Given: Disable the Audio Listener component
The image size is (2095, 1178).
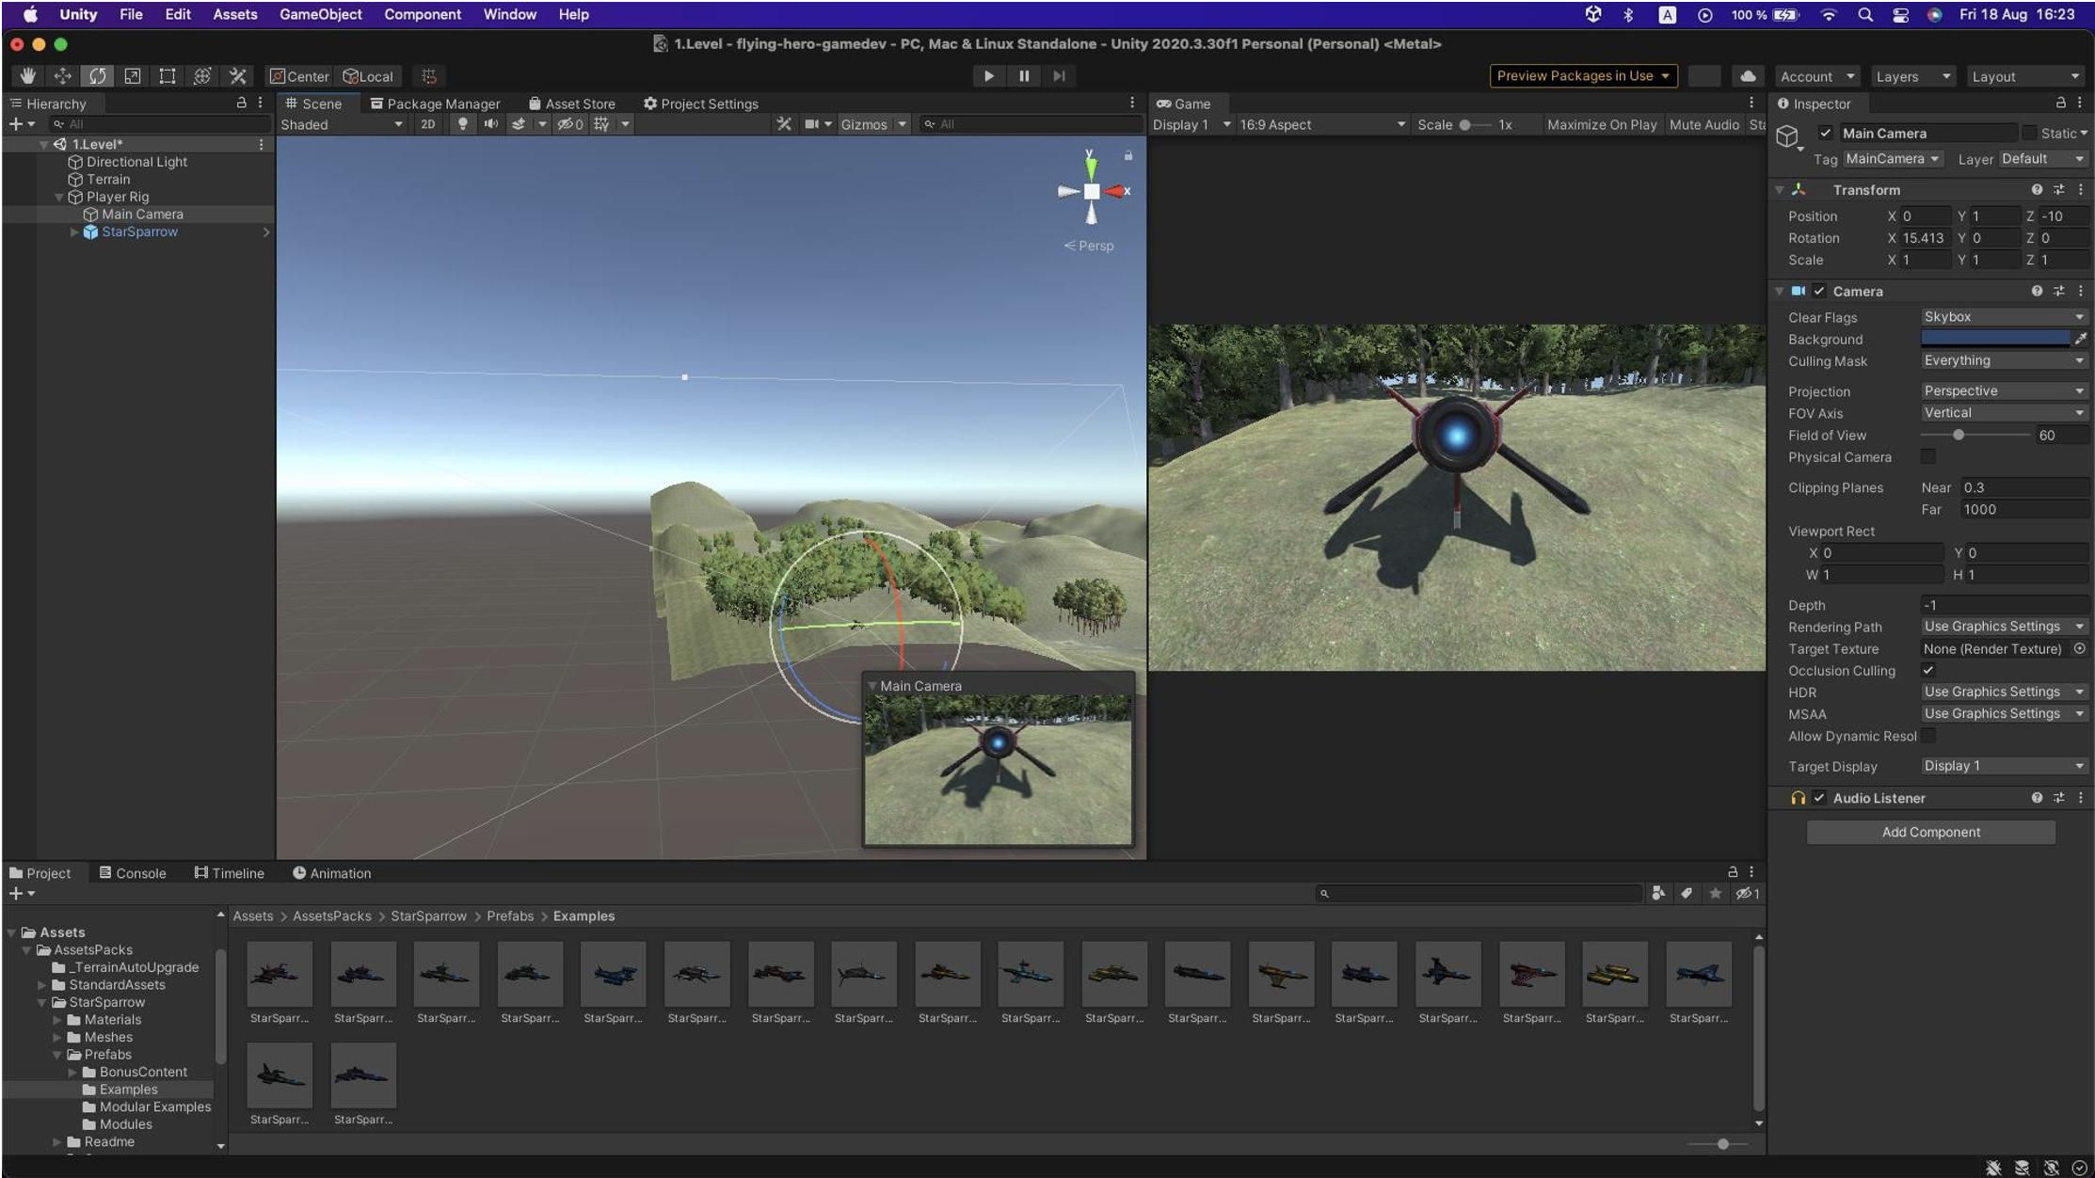Looking at the screenshot, I should click(x=1819, y=798).
